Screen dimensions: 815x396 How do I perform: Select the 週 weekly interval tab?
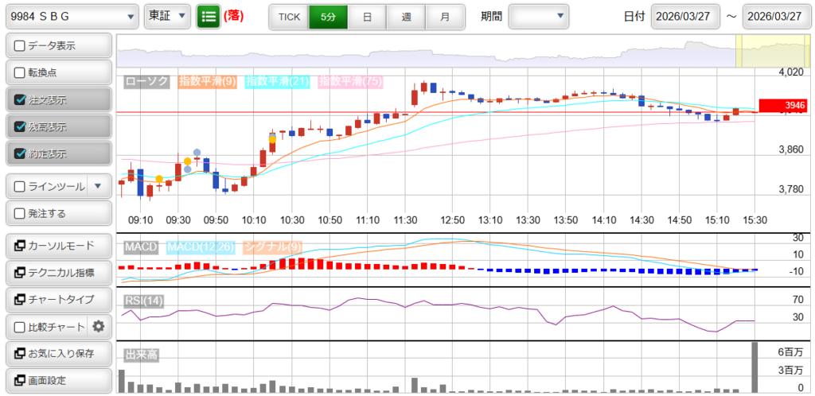pos(406,16)
